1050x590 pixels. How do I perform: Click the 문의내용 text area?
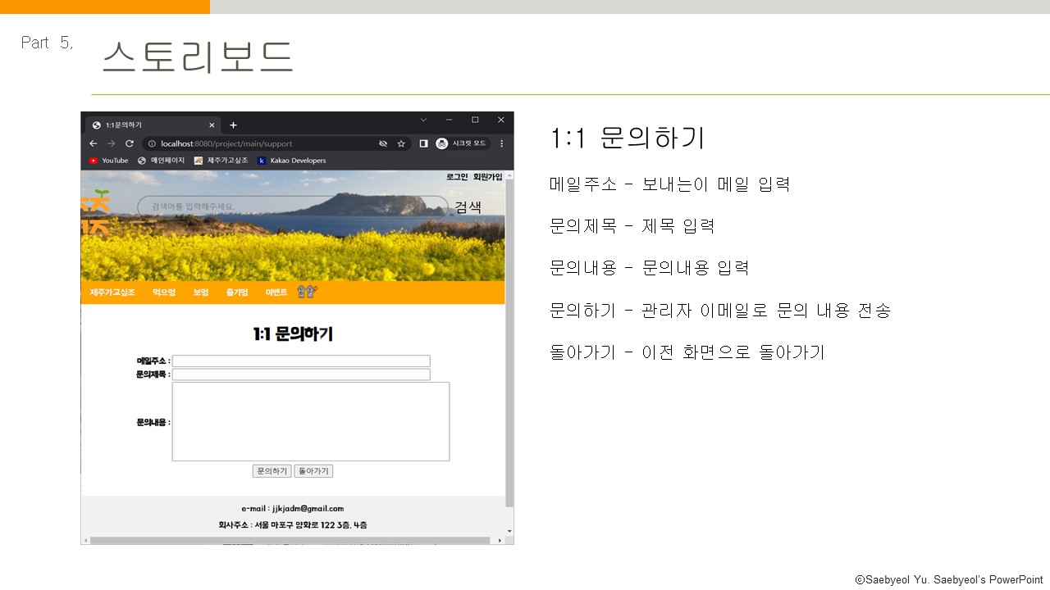point(311,421)
